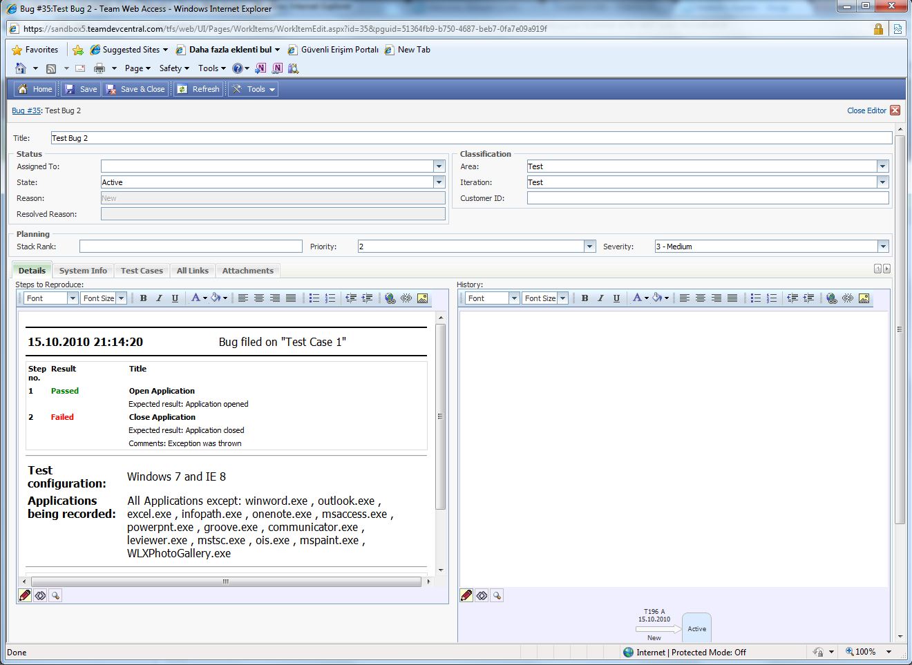
Task: Open font color picker in History editor
Action: coord(640,298)
